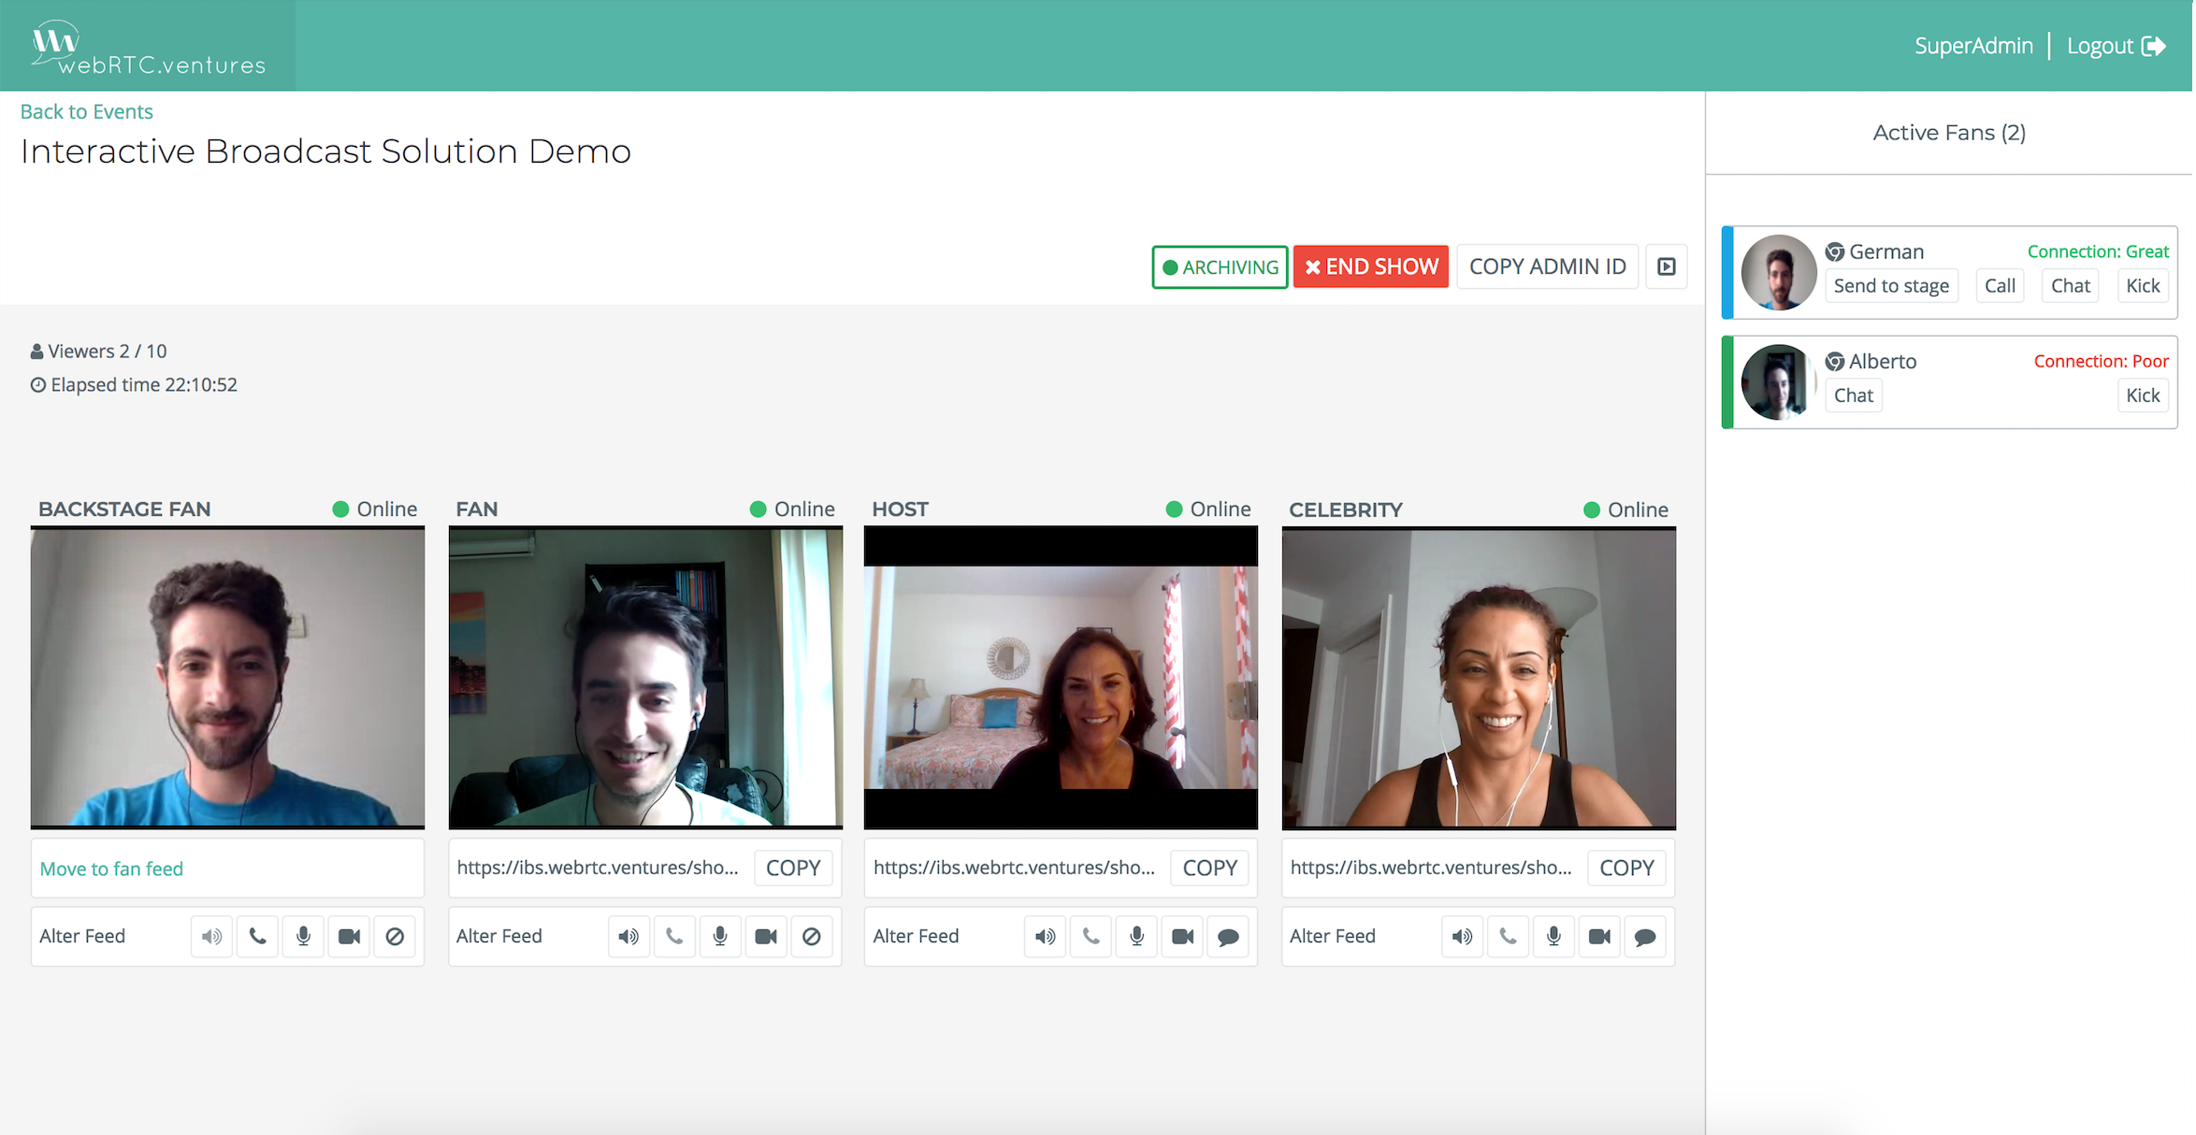Toggle the Host feed camera icon
This screenshot has width=2196, height=1135.
(x=1182, y=936)
